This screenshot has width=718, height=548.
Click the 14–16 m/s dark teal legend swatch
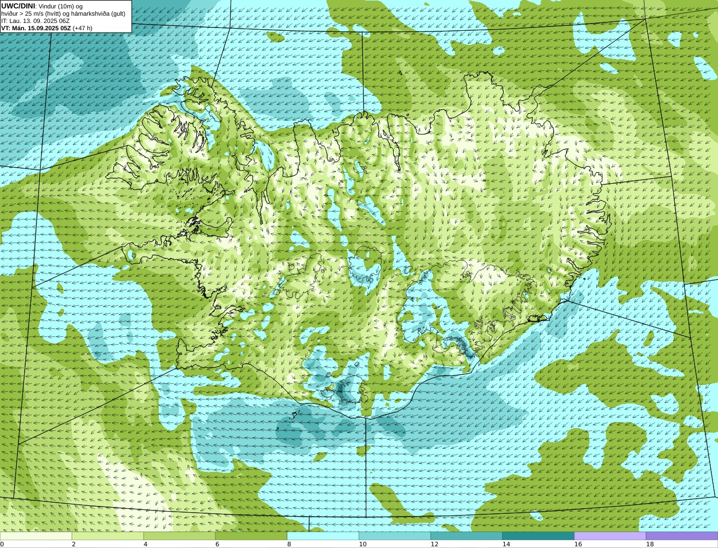tap(538, 536)
